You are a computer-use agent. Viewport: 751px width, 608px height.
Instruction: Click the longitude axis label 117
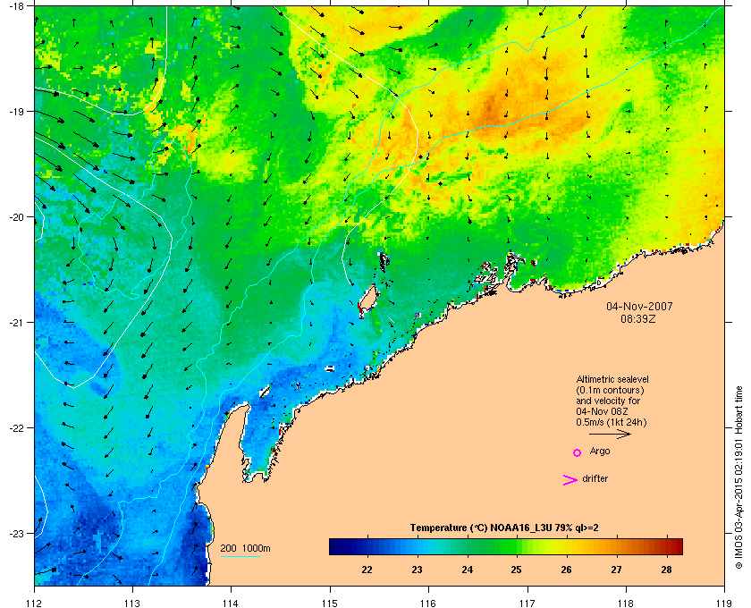click(527, 603)
